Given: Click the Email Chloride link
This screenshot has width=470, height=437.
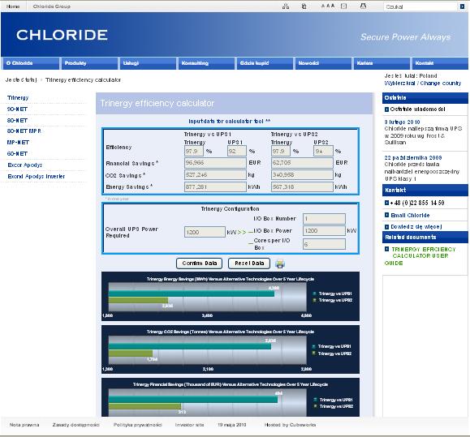Looking at the screenshot, I should point(410,215).
